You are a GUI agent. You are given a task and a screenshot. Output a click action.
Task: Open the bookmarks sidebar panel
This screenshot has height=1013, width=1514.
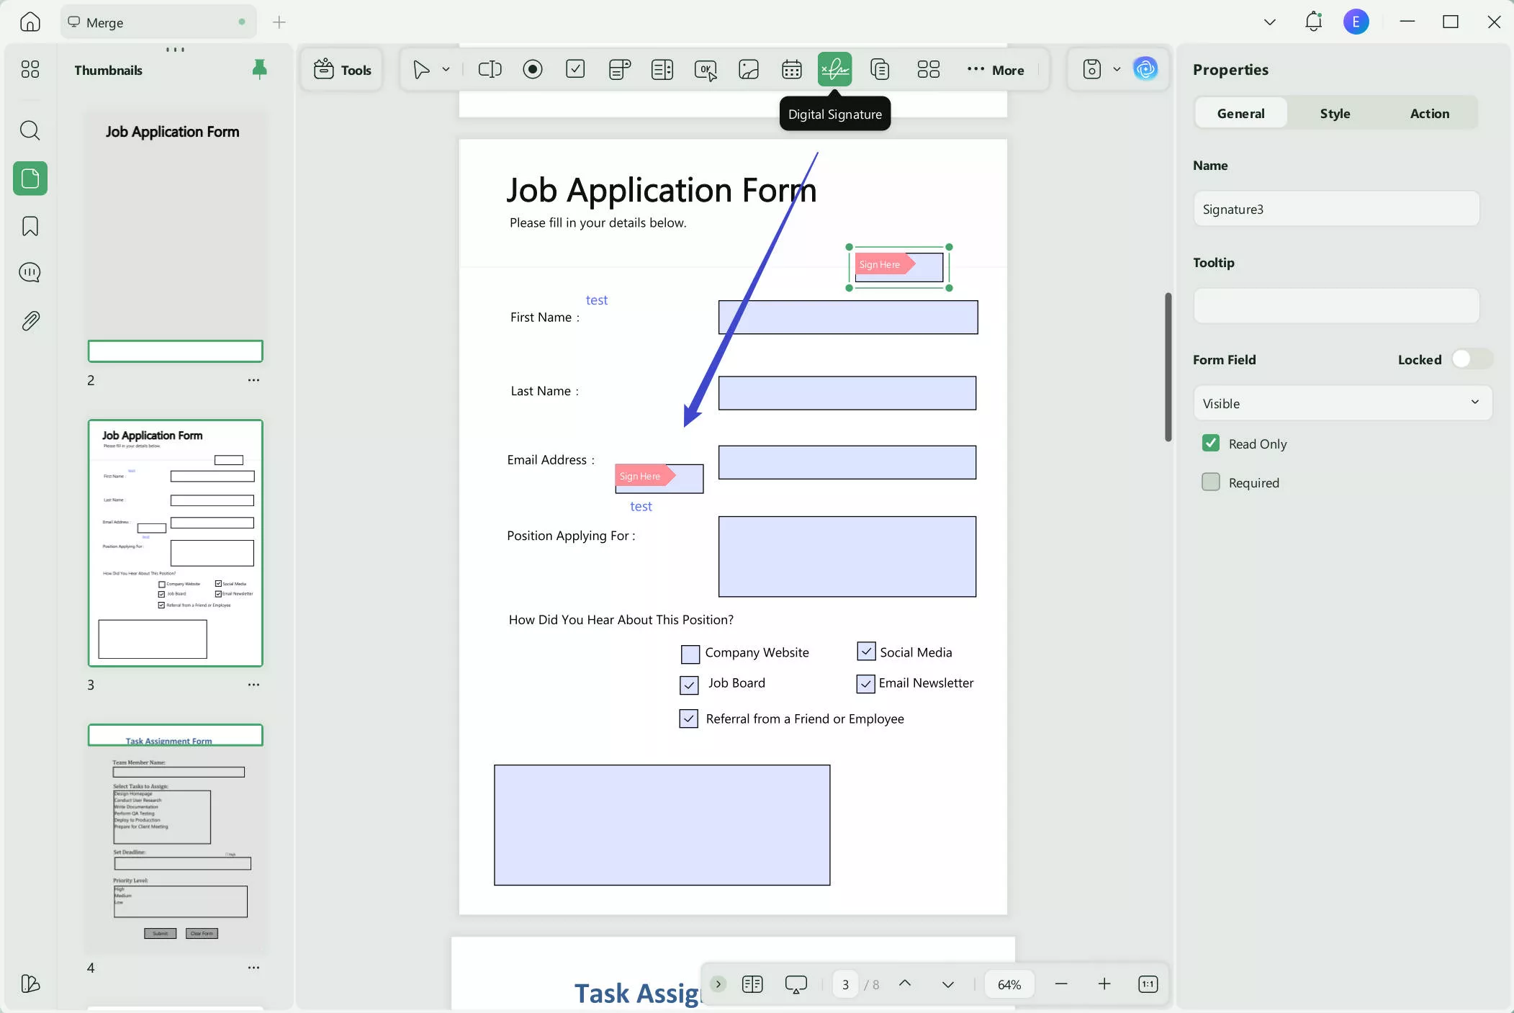pyautogui.click(x=30, y=226)
